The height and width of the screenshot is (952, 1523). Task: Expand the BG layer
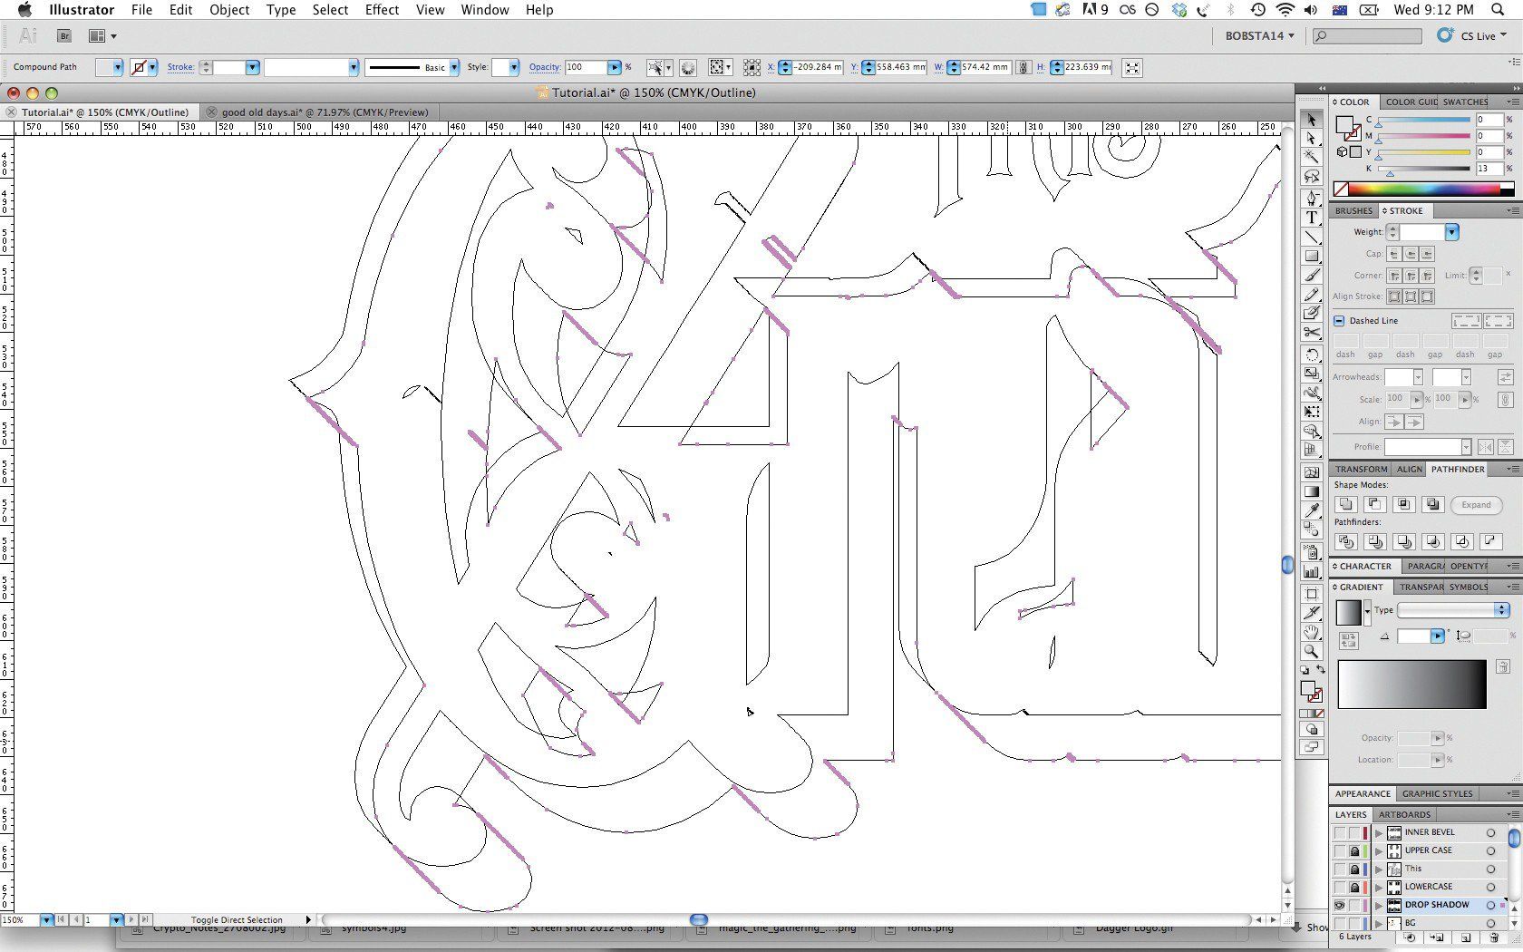click(x=1379, y=923)
